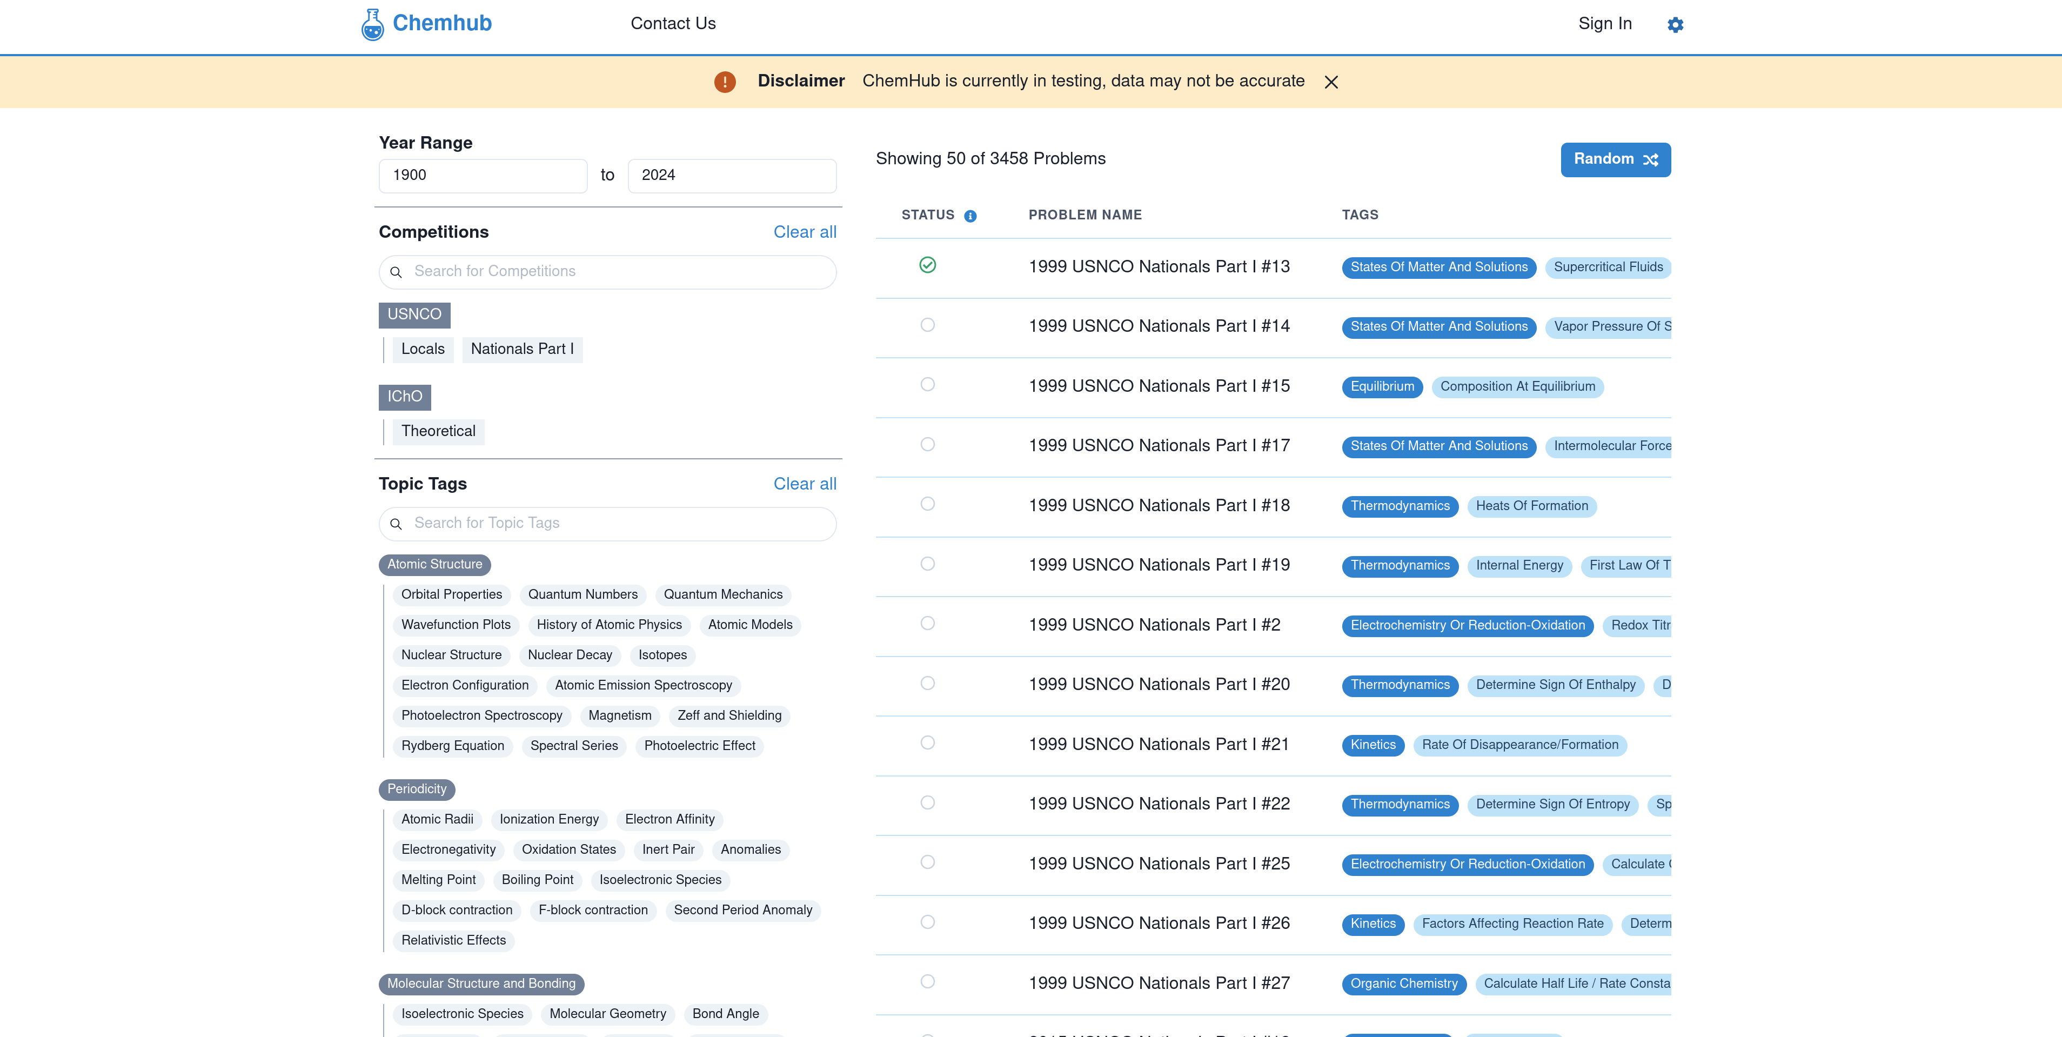
Task: Mark 1999 USNCO Nationals Part I #22 status
Action: (927, 802)
